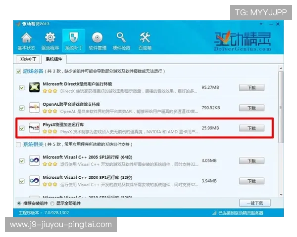The height and width of the screenshot is (237, 297).
Task: Click the Microsoft DirectX app icon
Action: [x=34, y=87]
